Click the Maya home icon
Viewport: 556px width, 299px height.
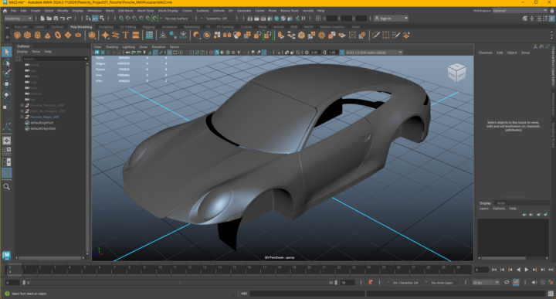point(5,11)
